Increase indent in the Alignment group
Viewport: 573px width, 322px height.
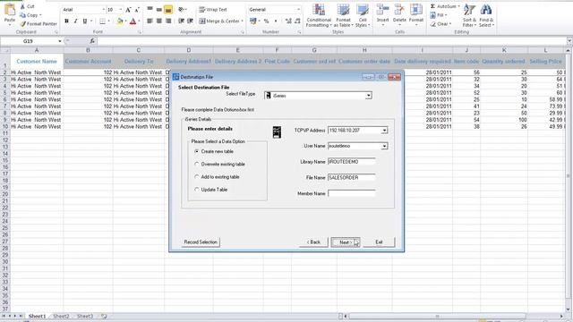coord(190,21)
